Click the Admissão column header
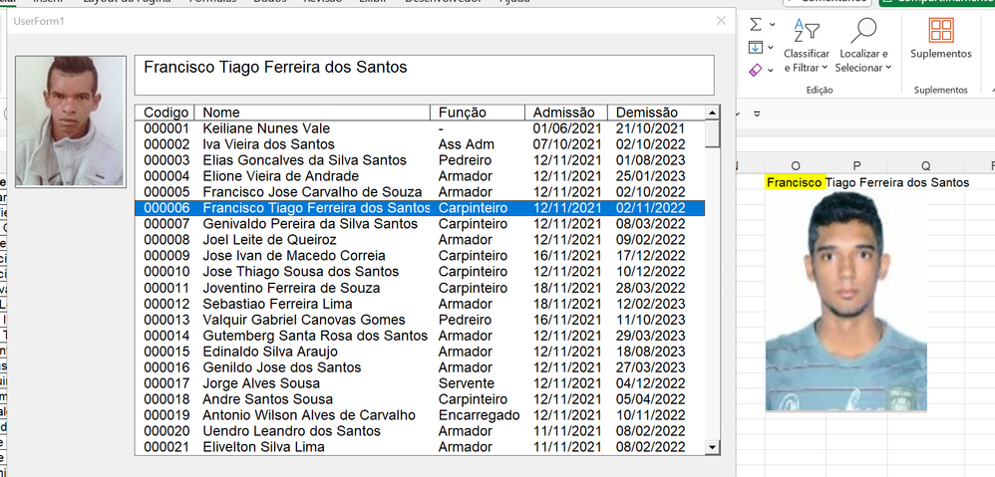Image resolution: width=995 pixels, height=477 pixels. click(x=566, y=113)
